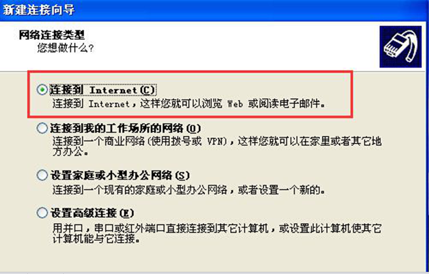Click the 网络连接类型 heading

pos(52,35)
